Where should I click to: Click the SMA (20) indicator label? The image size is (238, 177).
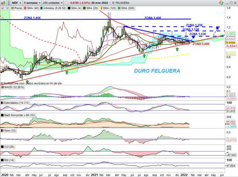point(92,8)
